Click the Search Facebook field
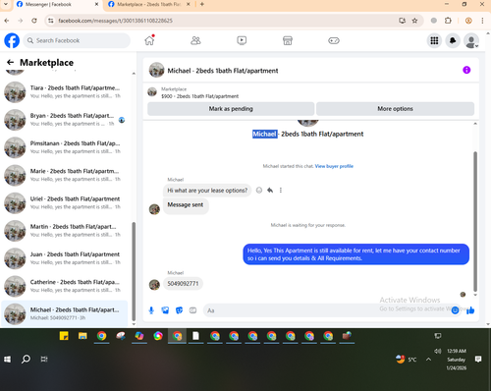This screenshot has width=491, height=391. 77,40
